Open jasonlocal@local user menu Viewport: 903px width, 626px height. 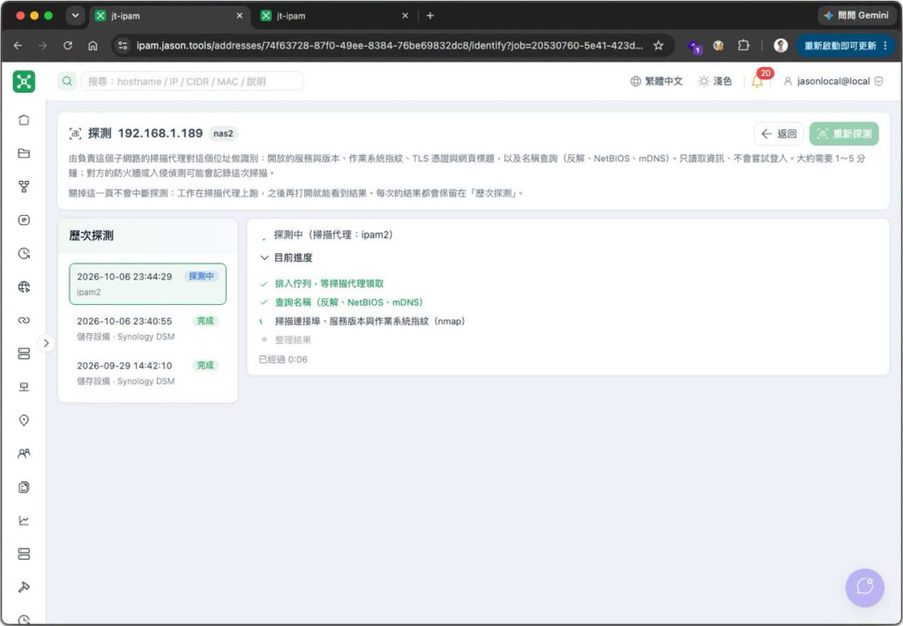[833, 81]
